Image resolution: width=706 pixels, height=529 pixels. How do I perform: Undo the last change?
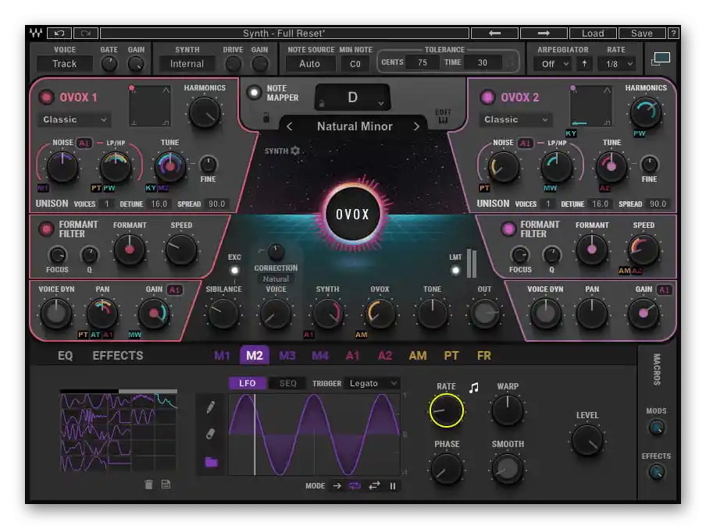tap(59, 33)
